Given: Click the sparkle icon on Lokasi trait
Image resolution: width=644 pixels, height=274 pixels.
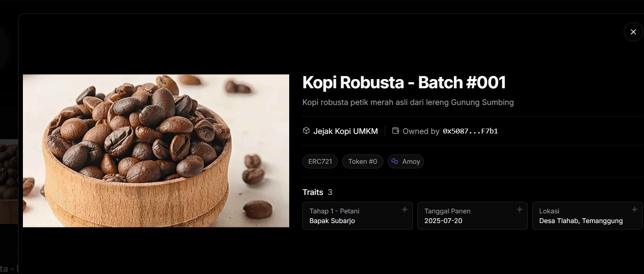Looking at the screenshot, I should [634, 210].
